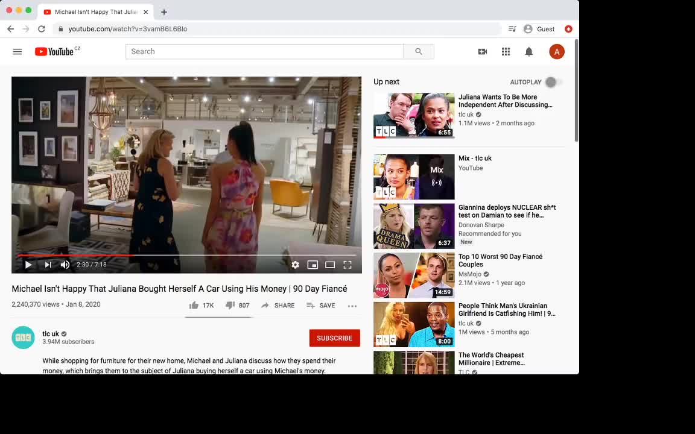This screenshot has width=695, height=434.
Task: Open the Mix - tlc uk playlist
Action: (x=475, y=158)
